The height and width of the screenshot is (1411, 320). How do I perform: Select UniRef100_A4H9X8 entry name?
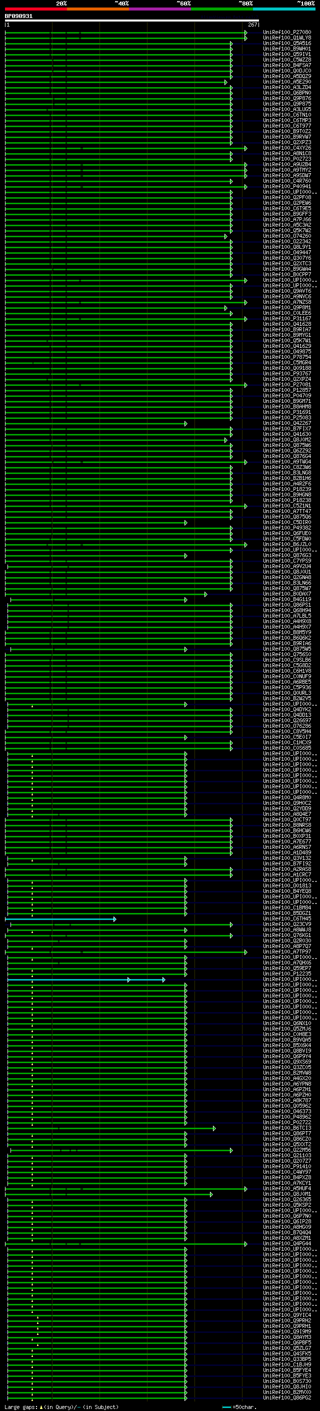(286, 621)
